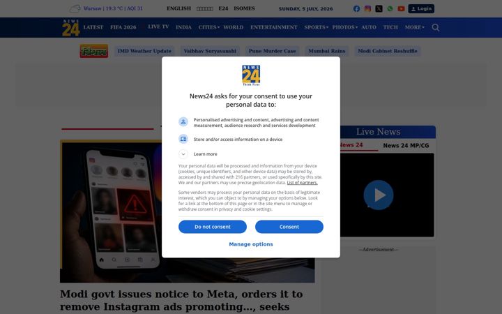
Task: Open the MORE dropdown menu
Action: (x=414, y=27)
